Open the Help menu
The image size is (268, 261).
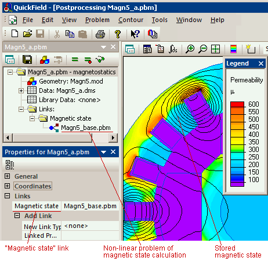218,20
